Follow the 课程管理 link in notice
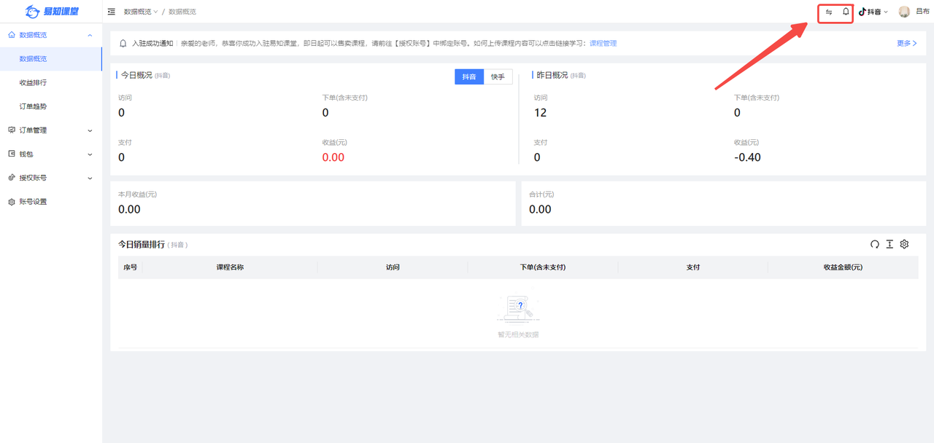Image resolution: width=934 pixels, height=443 pixels. pos(603,44)
